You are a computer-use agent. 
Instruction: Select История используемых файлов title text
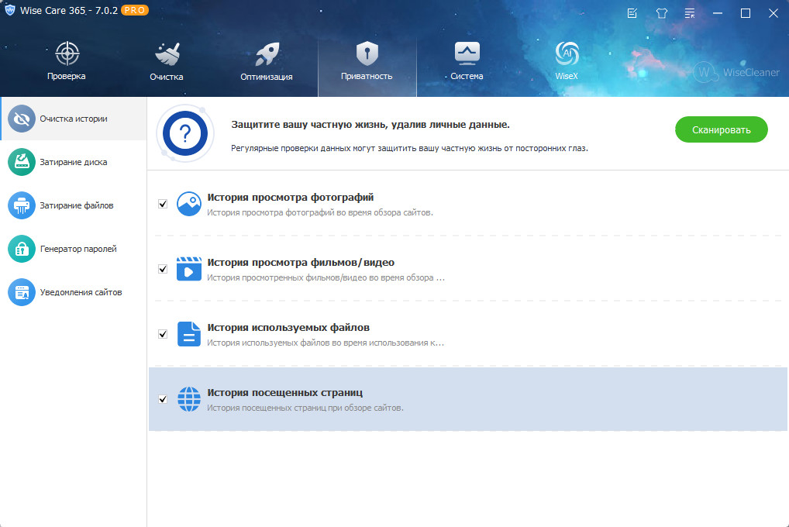pyautogui.click(x=288, y=328)
